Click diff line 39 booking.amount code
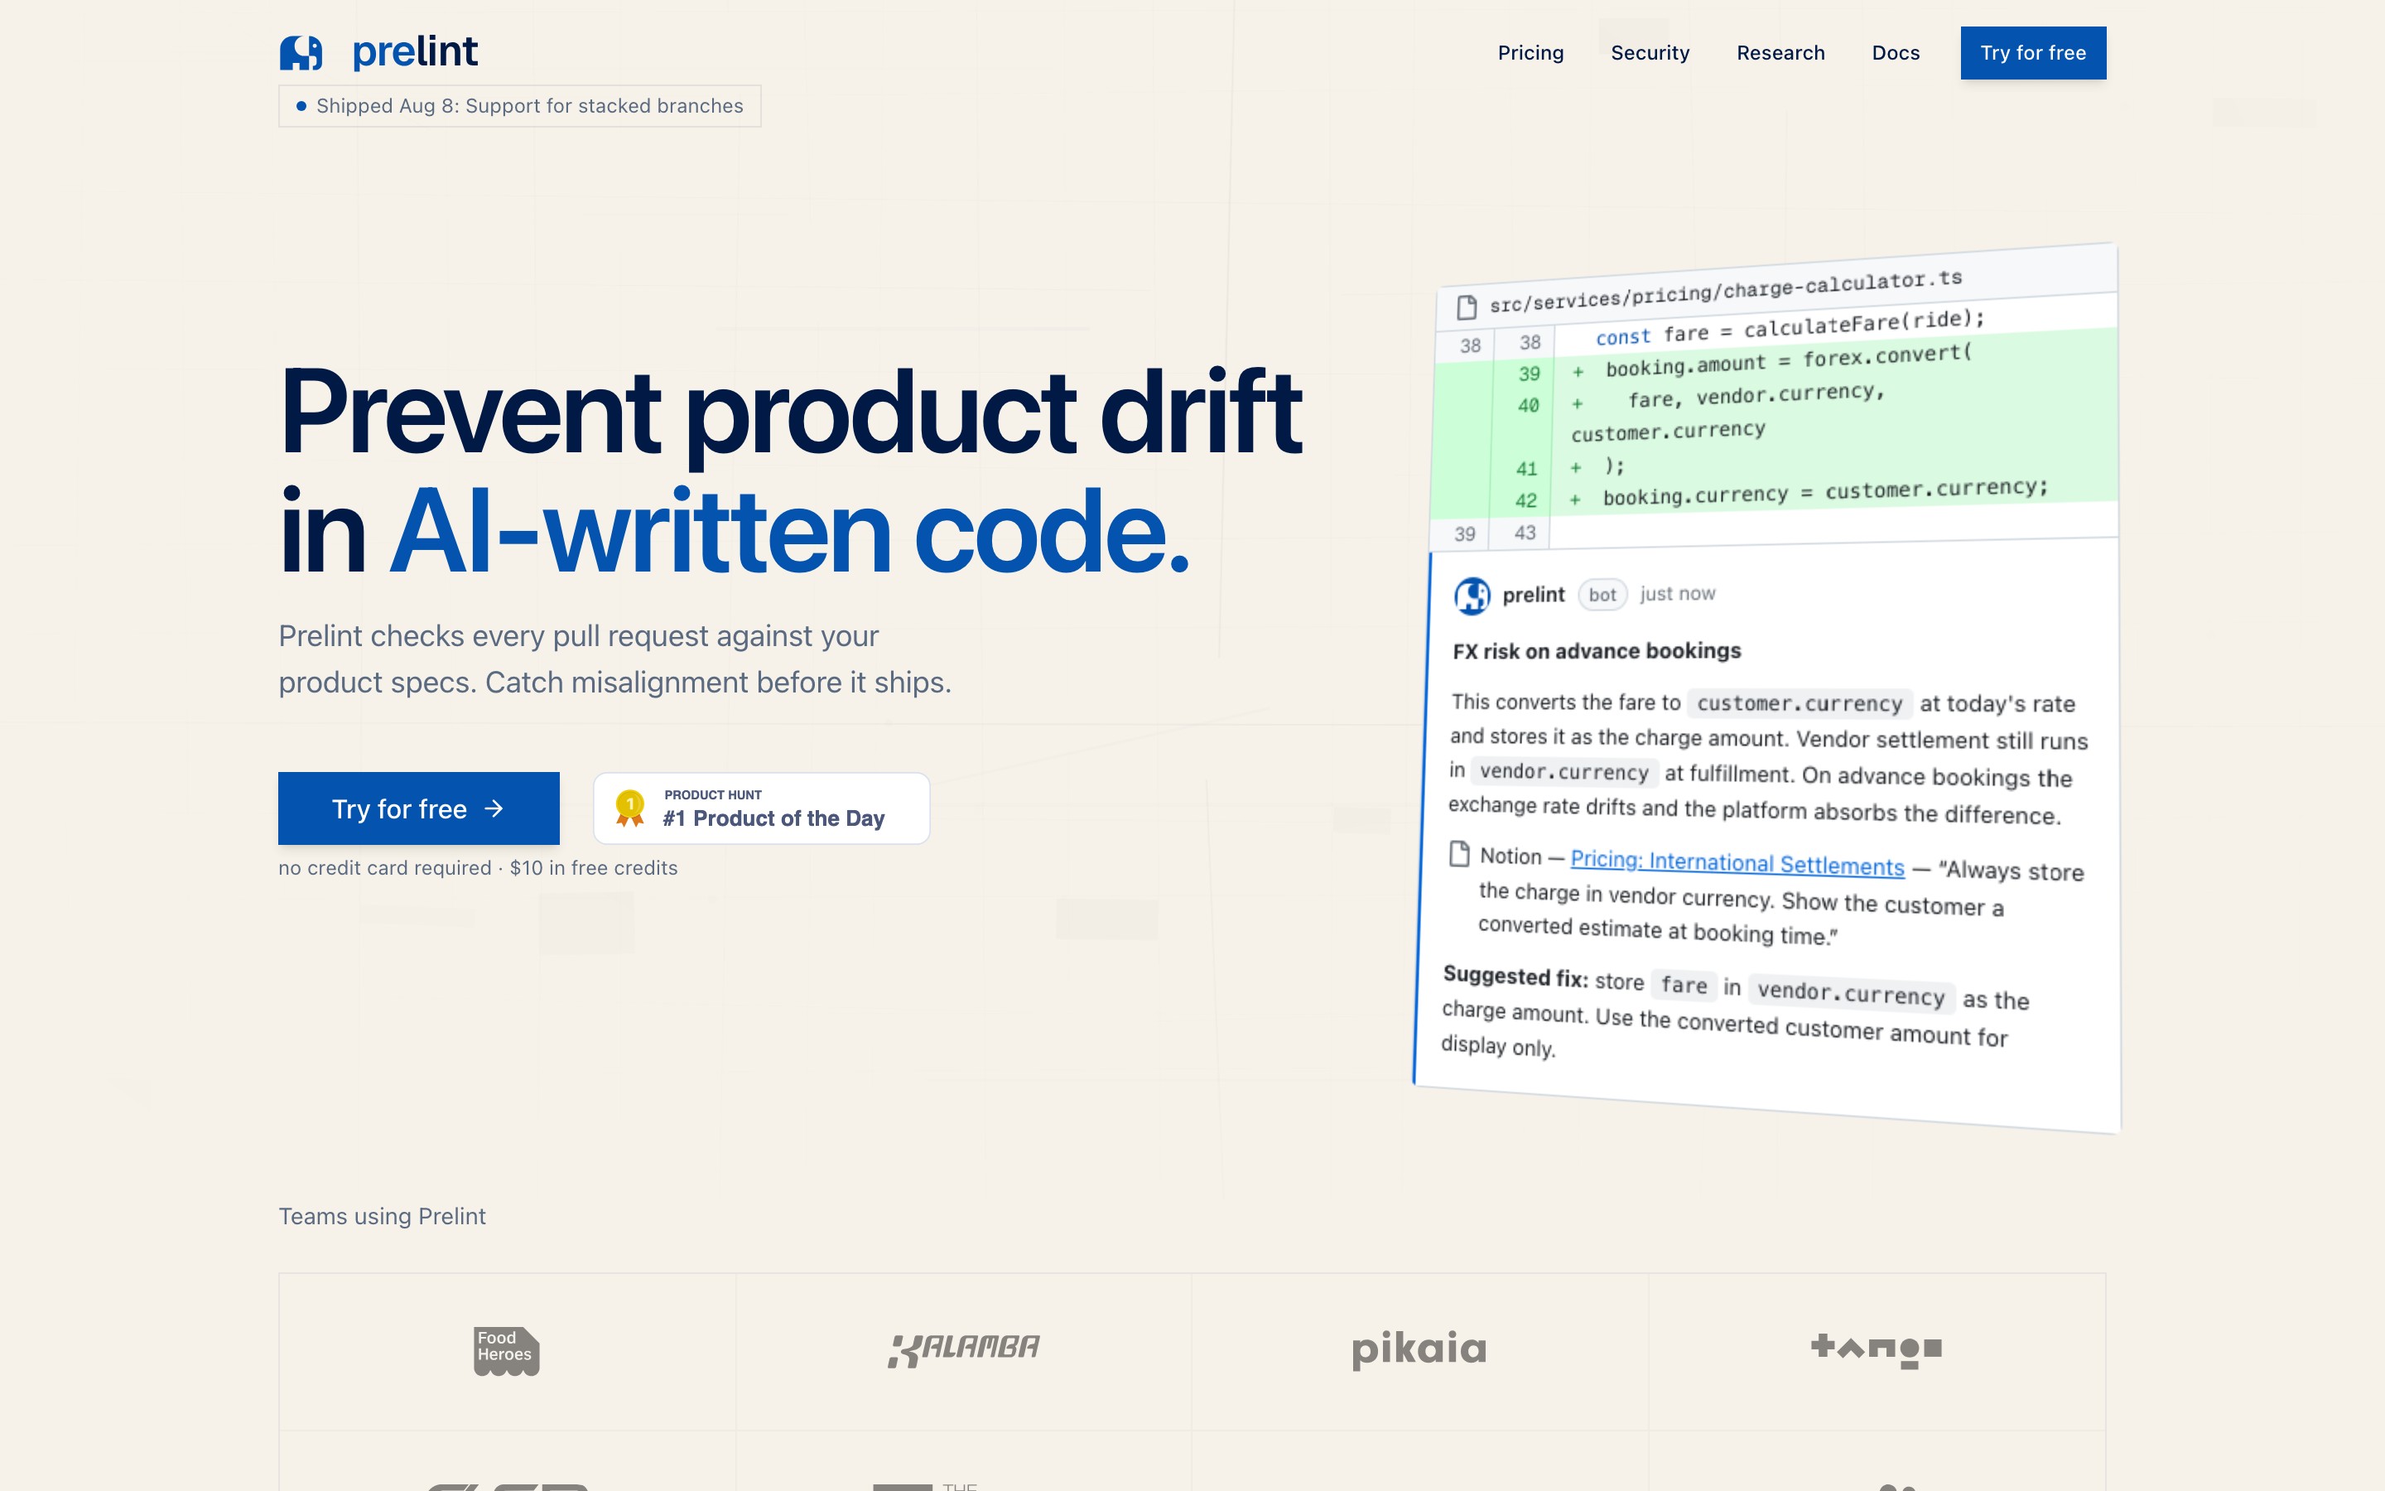 coord(1789,360)
